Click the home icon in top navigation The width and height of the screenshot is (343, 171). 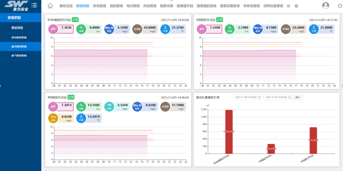(x=50, y=6)
